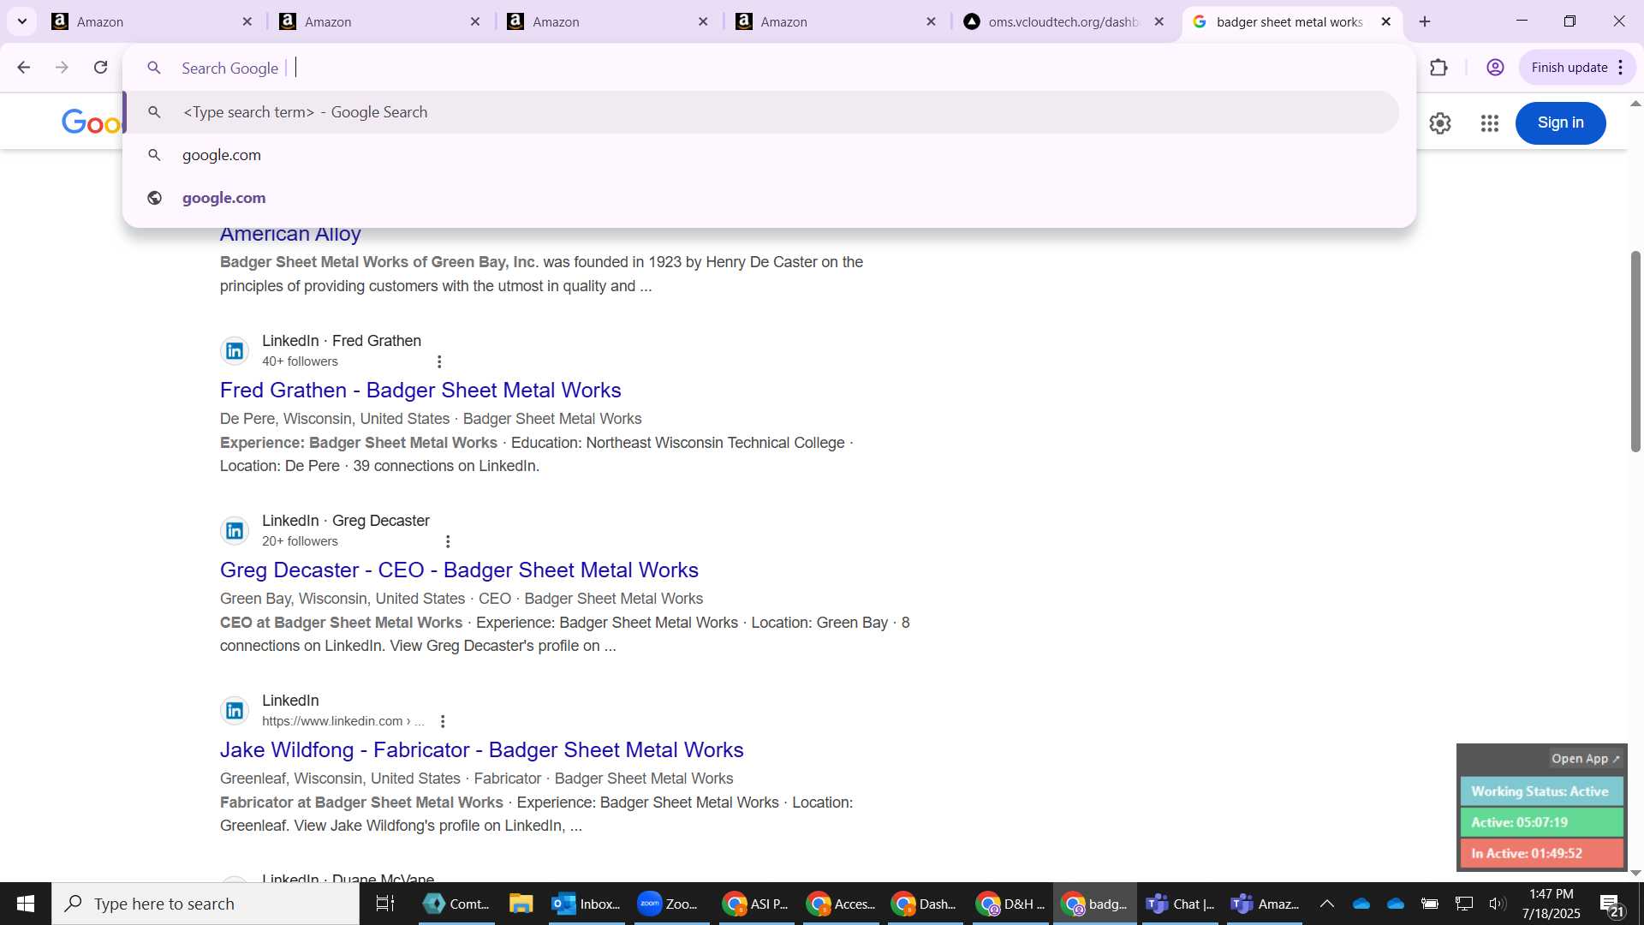1644x925 pixels.
Task: Open more options for Greg Decaster result
Action: click(x=448, y=542)
